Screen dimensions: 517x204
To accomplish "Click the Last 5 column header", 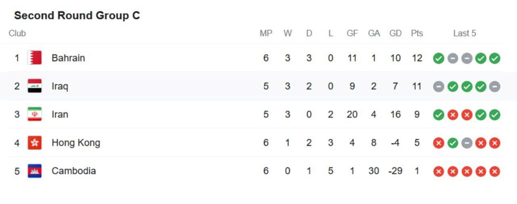I will pos(465,33).
